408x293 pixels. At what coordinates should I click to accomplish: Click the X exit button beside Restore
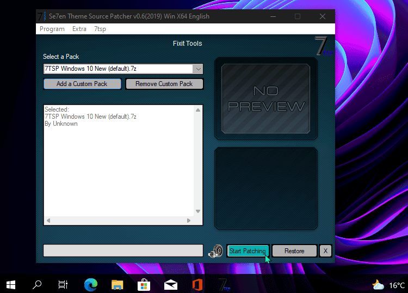point(325,251)
